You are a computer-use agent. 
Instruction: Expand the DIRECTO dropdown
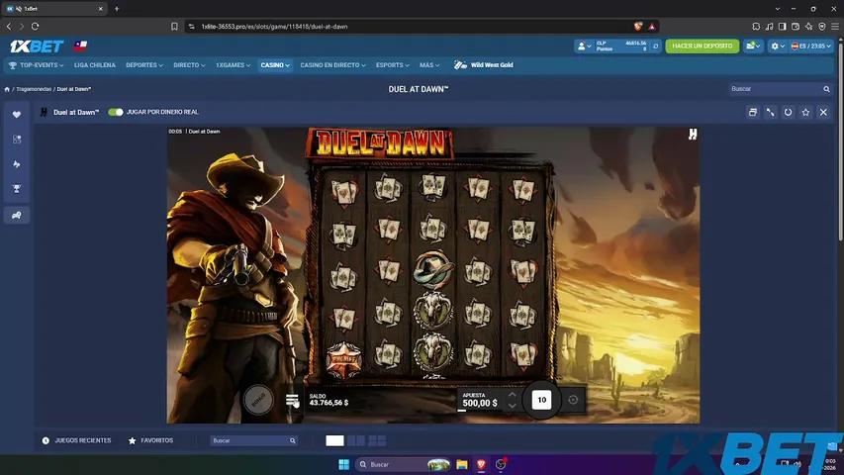click(189, 65)
